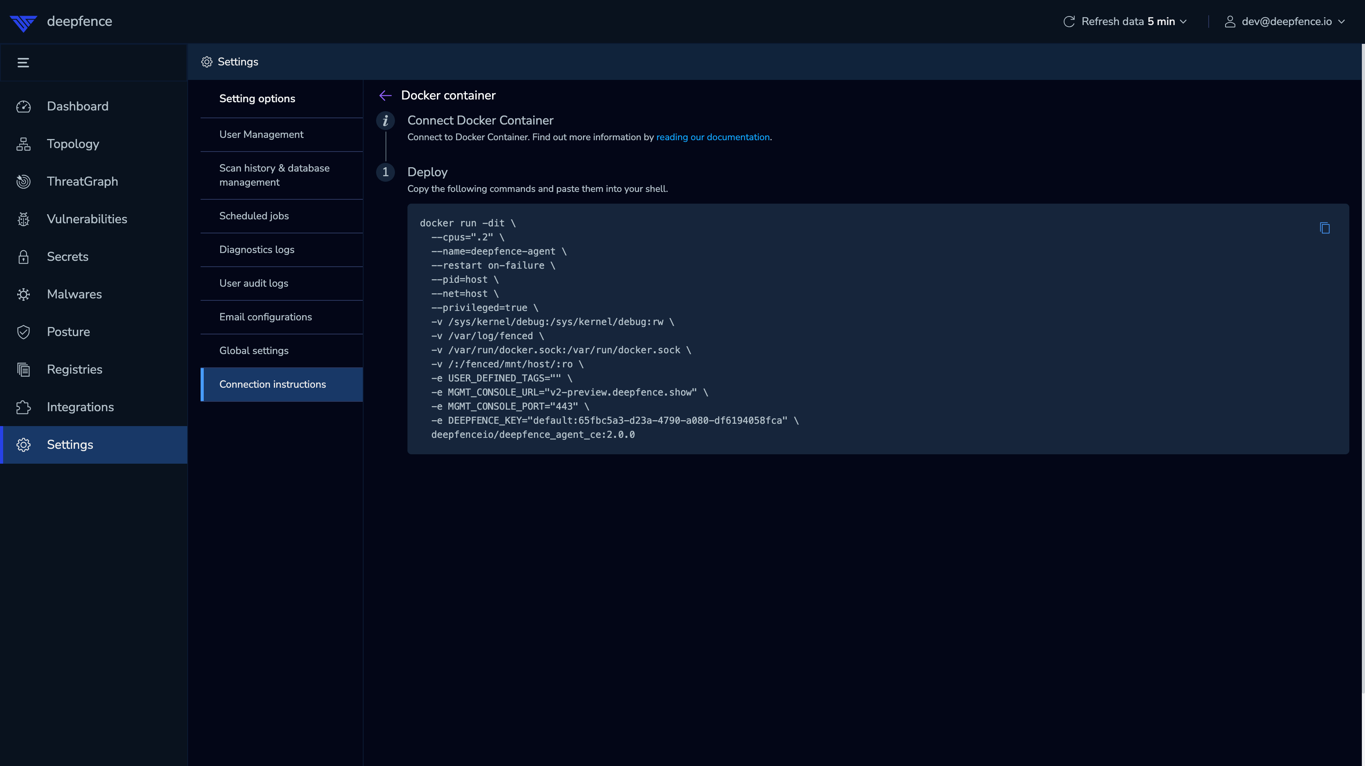The width and height of the screenshot is (1365, 766).
Task: Click the Topology network icon
Action: click(x=24, y=144)
